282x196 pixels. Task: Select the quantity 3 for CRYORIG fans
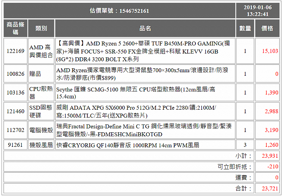(245, 145)
